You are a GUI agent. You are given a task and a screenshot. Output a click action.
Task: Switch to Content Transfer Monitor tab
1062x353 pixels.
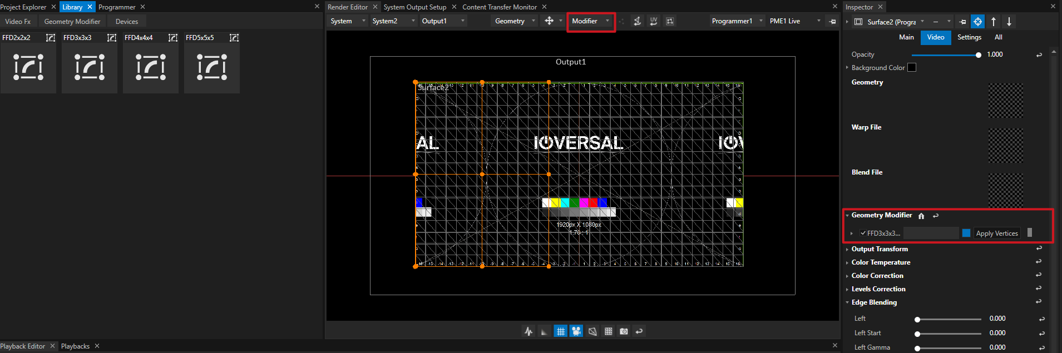click(500, 7)
